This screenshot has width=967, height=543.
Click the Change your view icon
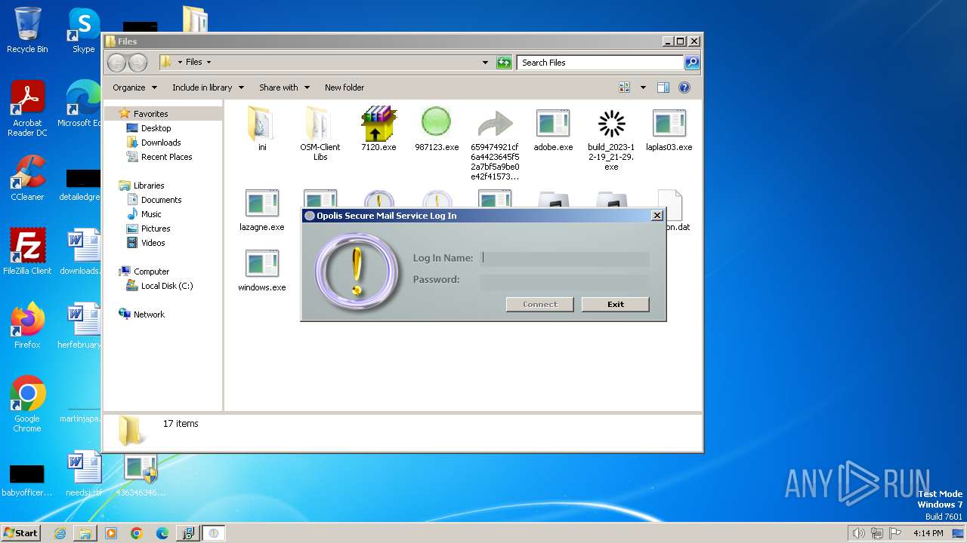625,87
